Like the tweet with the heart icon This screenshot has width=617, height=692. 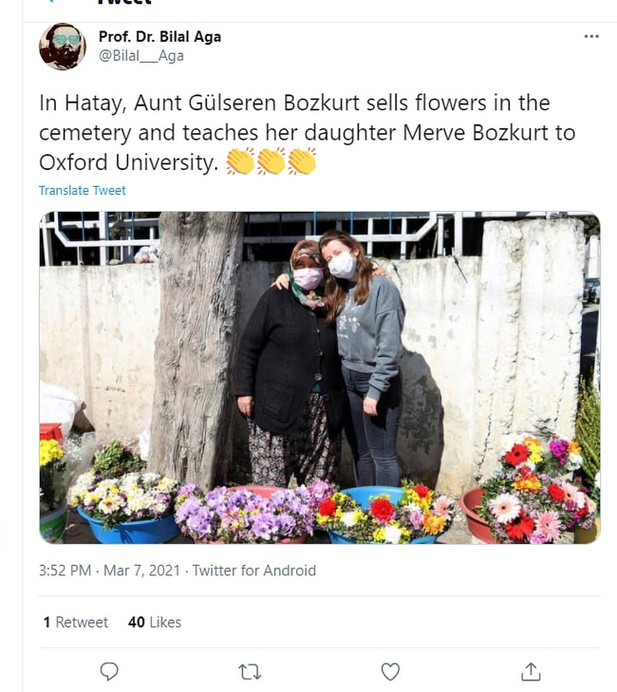(x=390, y=671)
